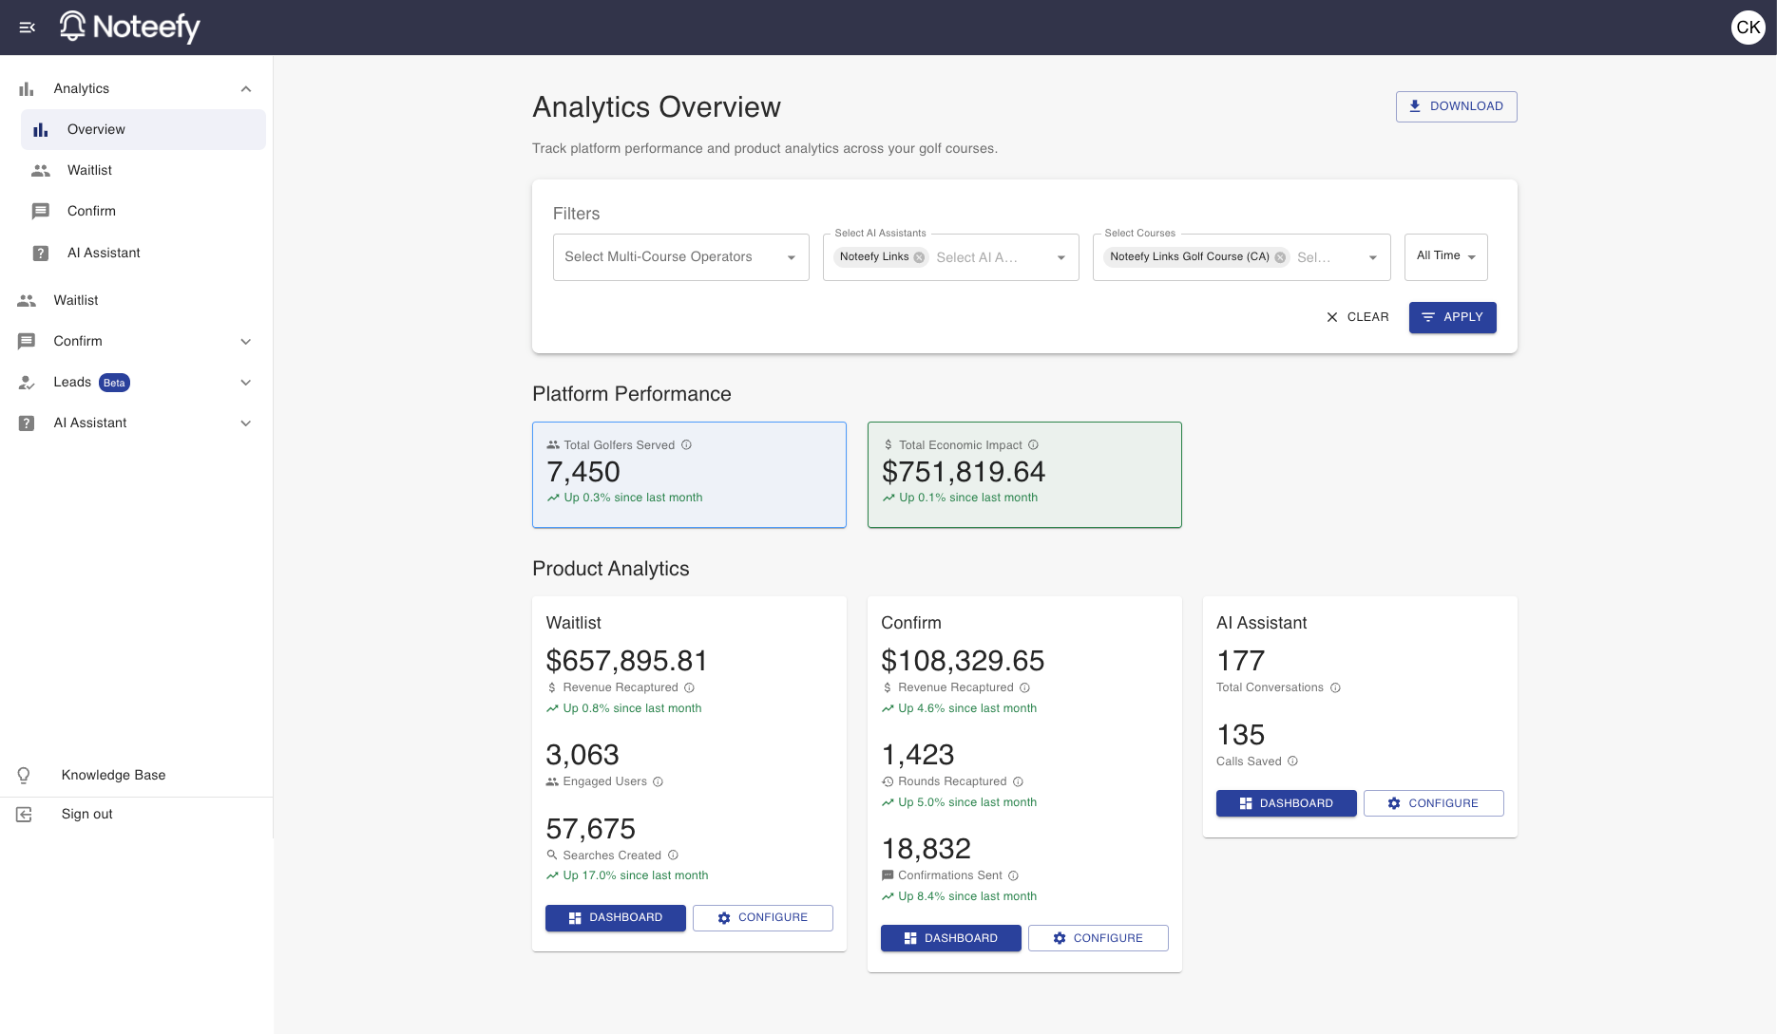Open the Knowledge Base page
Image resolution: width=1777 pixels, height=1034 pixels.
113,776
